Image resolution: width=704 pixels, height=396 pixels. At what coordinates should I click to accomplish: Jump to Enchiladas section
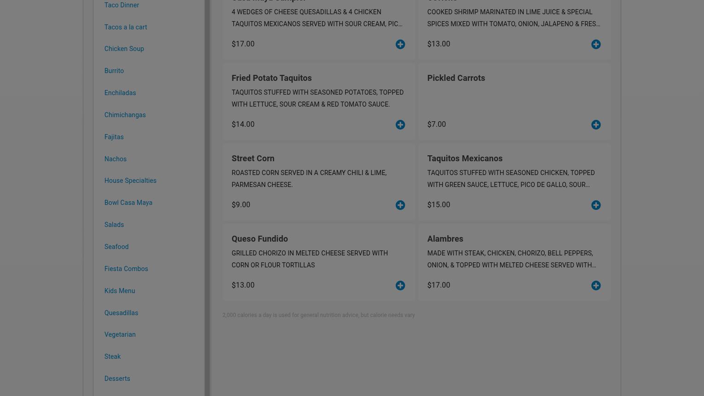click(x=120, y=93)
